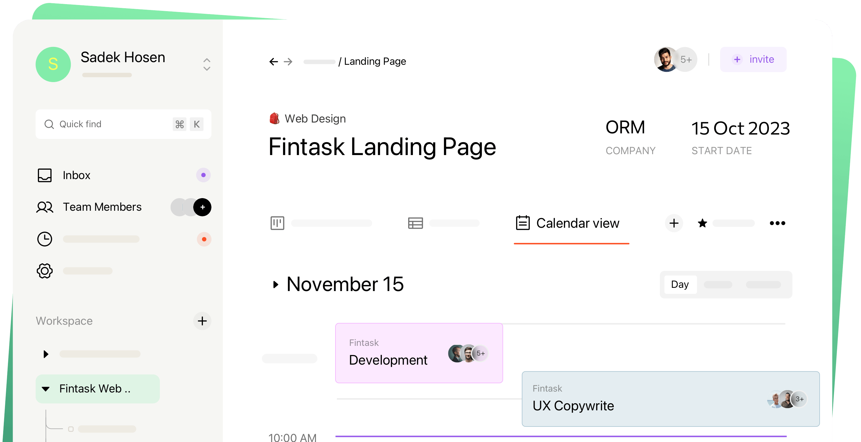Click the clock history icon

tap(45, 239)
